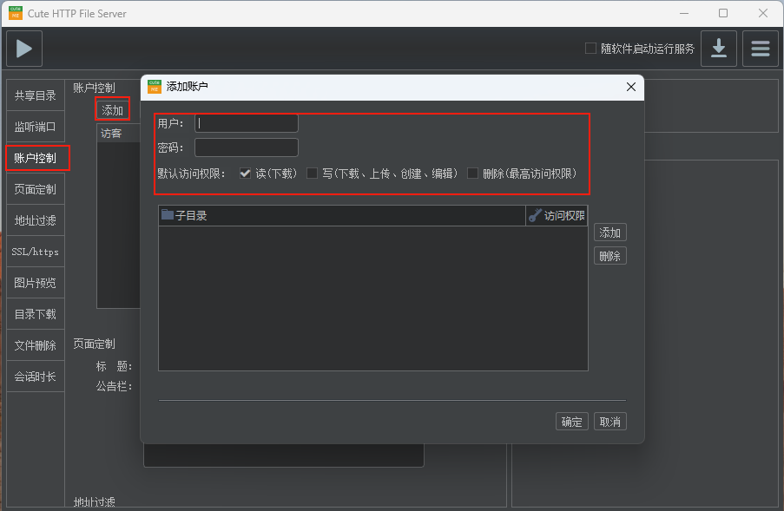784x511 pixels.
Task: Select the SSL/https sidebar tab
Action: point(35,251)
